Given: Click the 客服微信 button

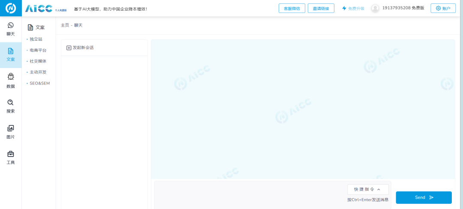Looking at the screenshot, I should pos(292,8).
